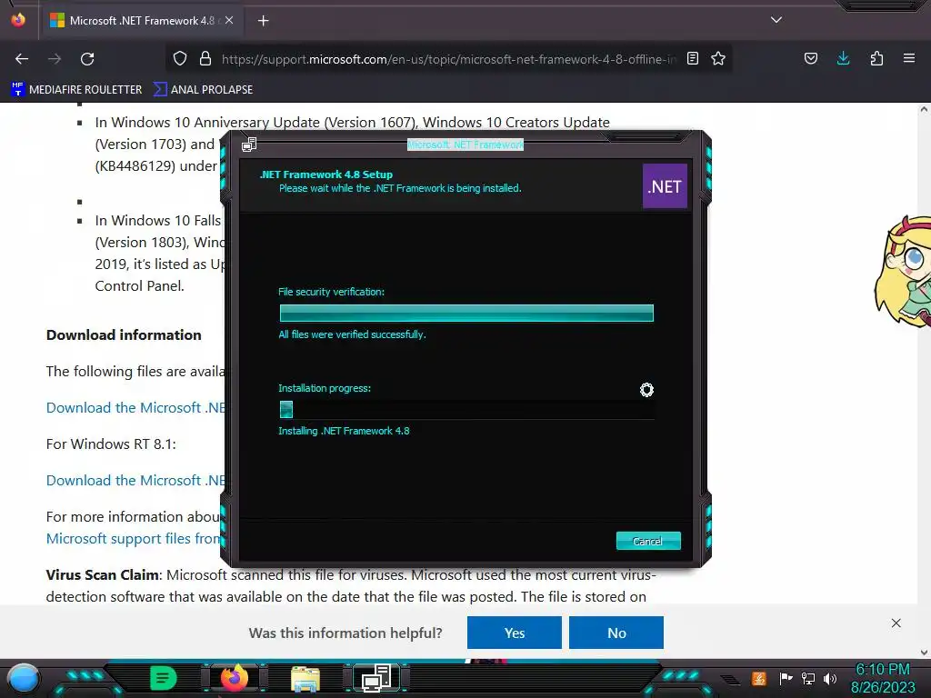Click 'Installing .NET Framework 4.8' status
The width and height of the screenshot is (931, 698).
click(x=344, y=431)
